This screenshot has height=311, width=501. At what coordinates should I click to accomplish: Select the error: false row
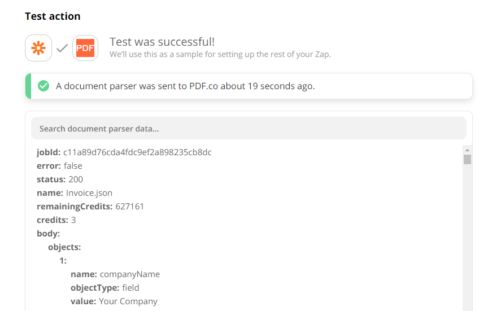pos(59,166)
